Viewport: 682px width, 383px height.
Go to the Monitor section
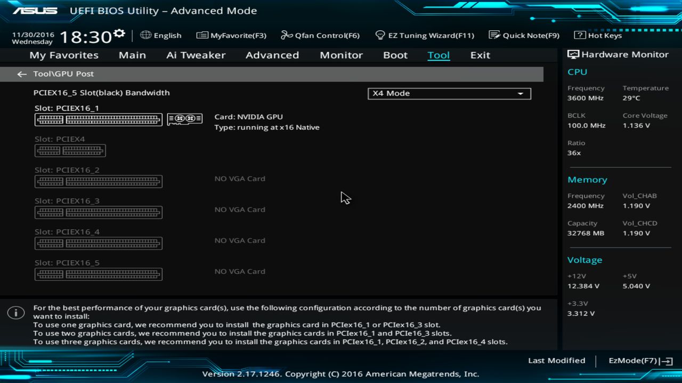pyautogui.click(x=341, y=55)
